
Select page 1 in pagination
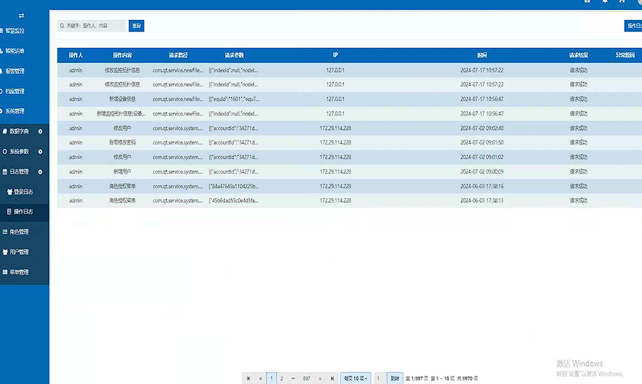click(x=271, y=378)
